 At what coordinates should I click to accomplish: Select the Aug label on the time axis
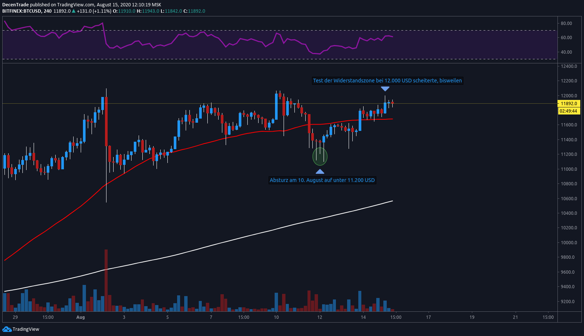80,317
